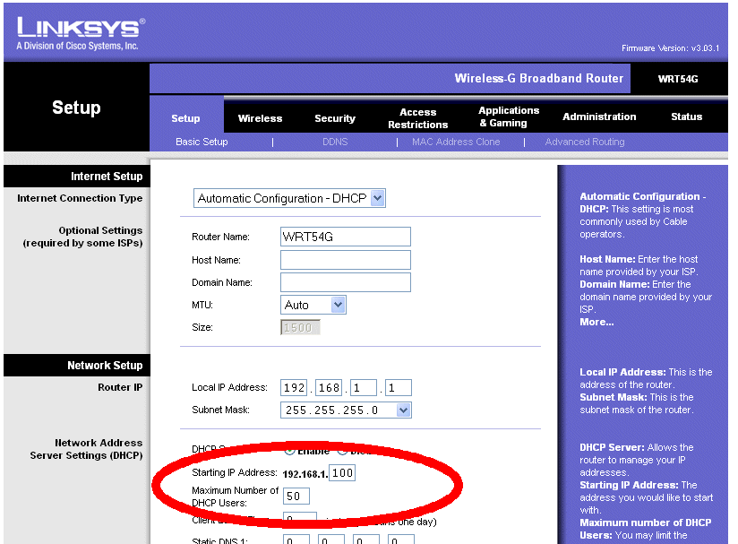Click the Router Name input field
The image size is (738, 544).
pyautogui.click(x=346, y=237)
